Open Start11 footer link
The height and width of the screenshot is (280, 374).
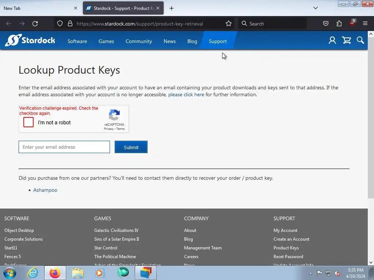click(x=11, y=248)
